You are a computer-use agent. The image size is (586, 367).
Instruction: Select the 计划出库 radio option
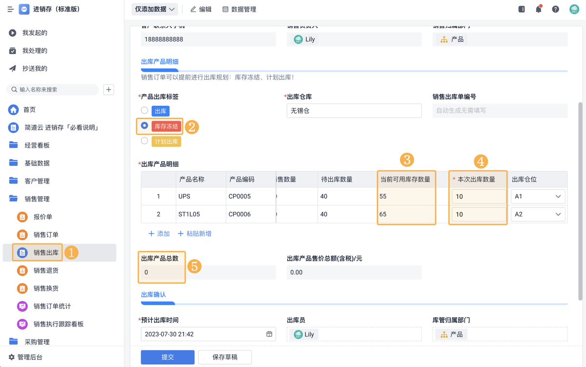click(145, 141)
